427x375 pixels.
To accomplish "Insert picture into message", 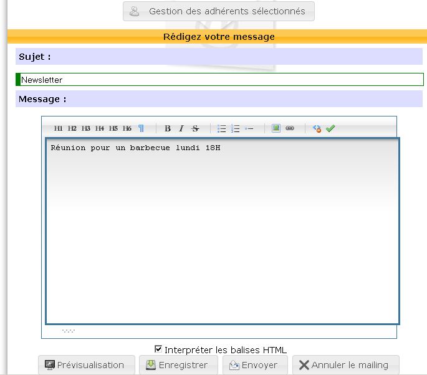I will [x=276, y=128].
